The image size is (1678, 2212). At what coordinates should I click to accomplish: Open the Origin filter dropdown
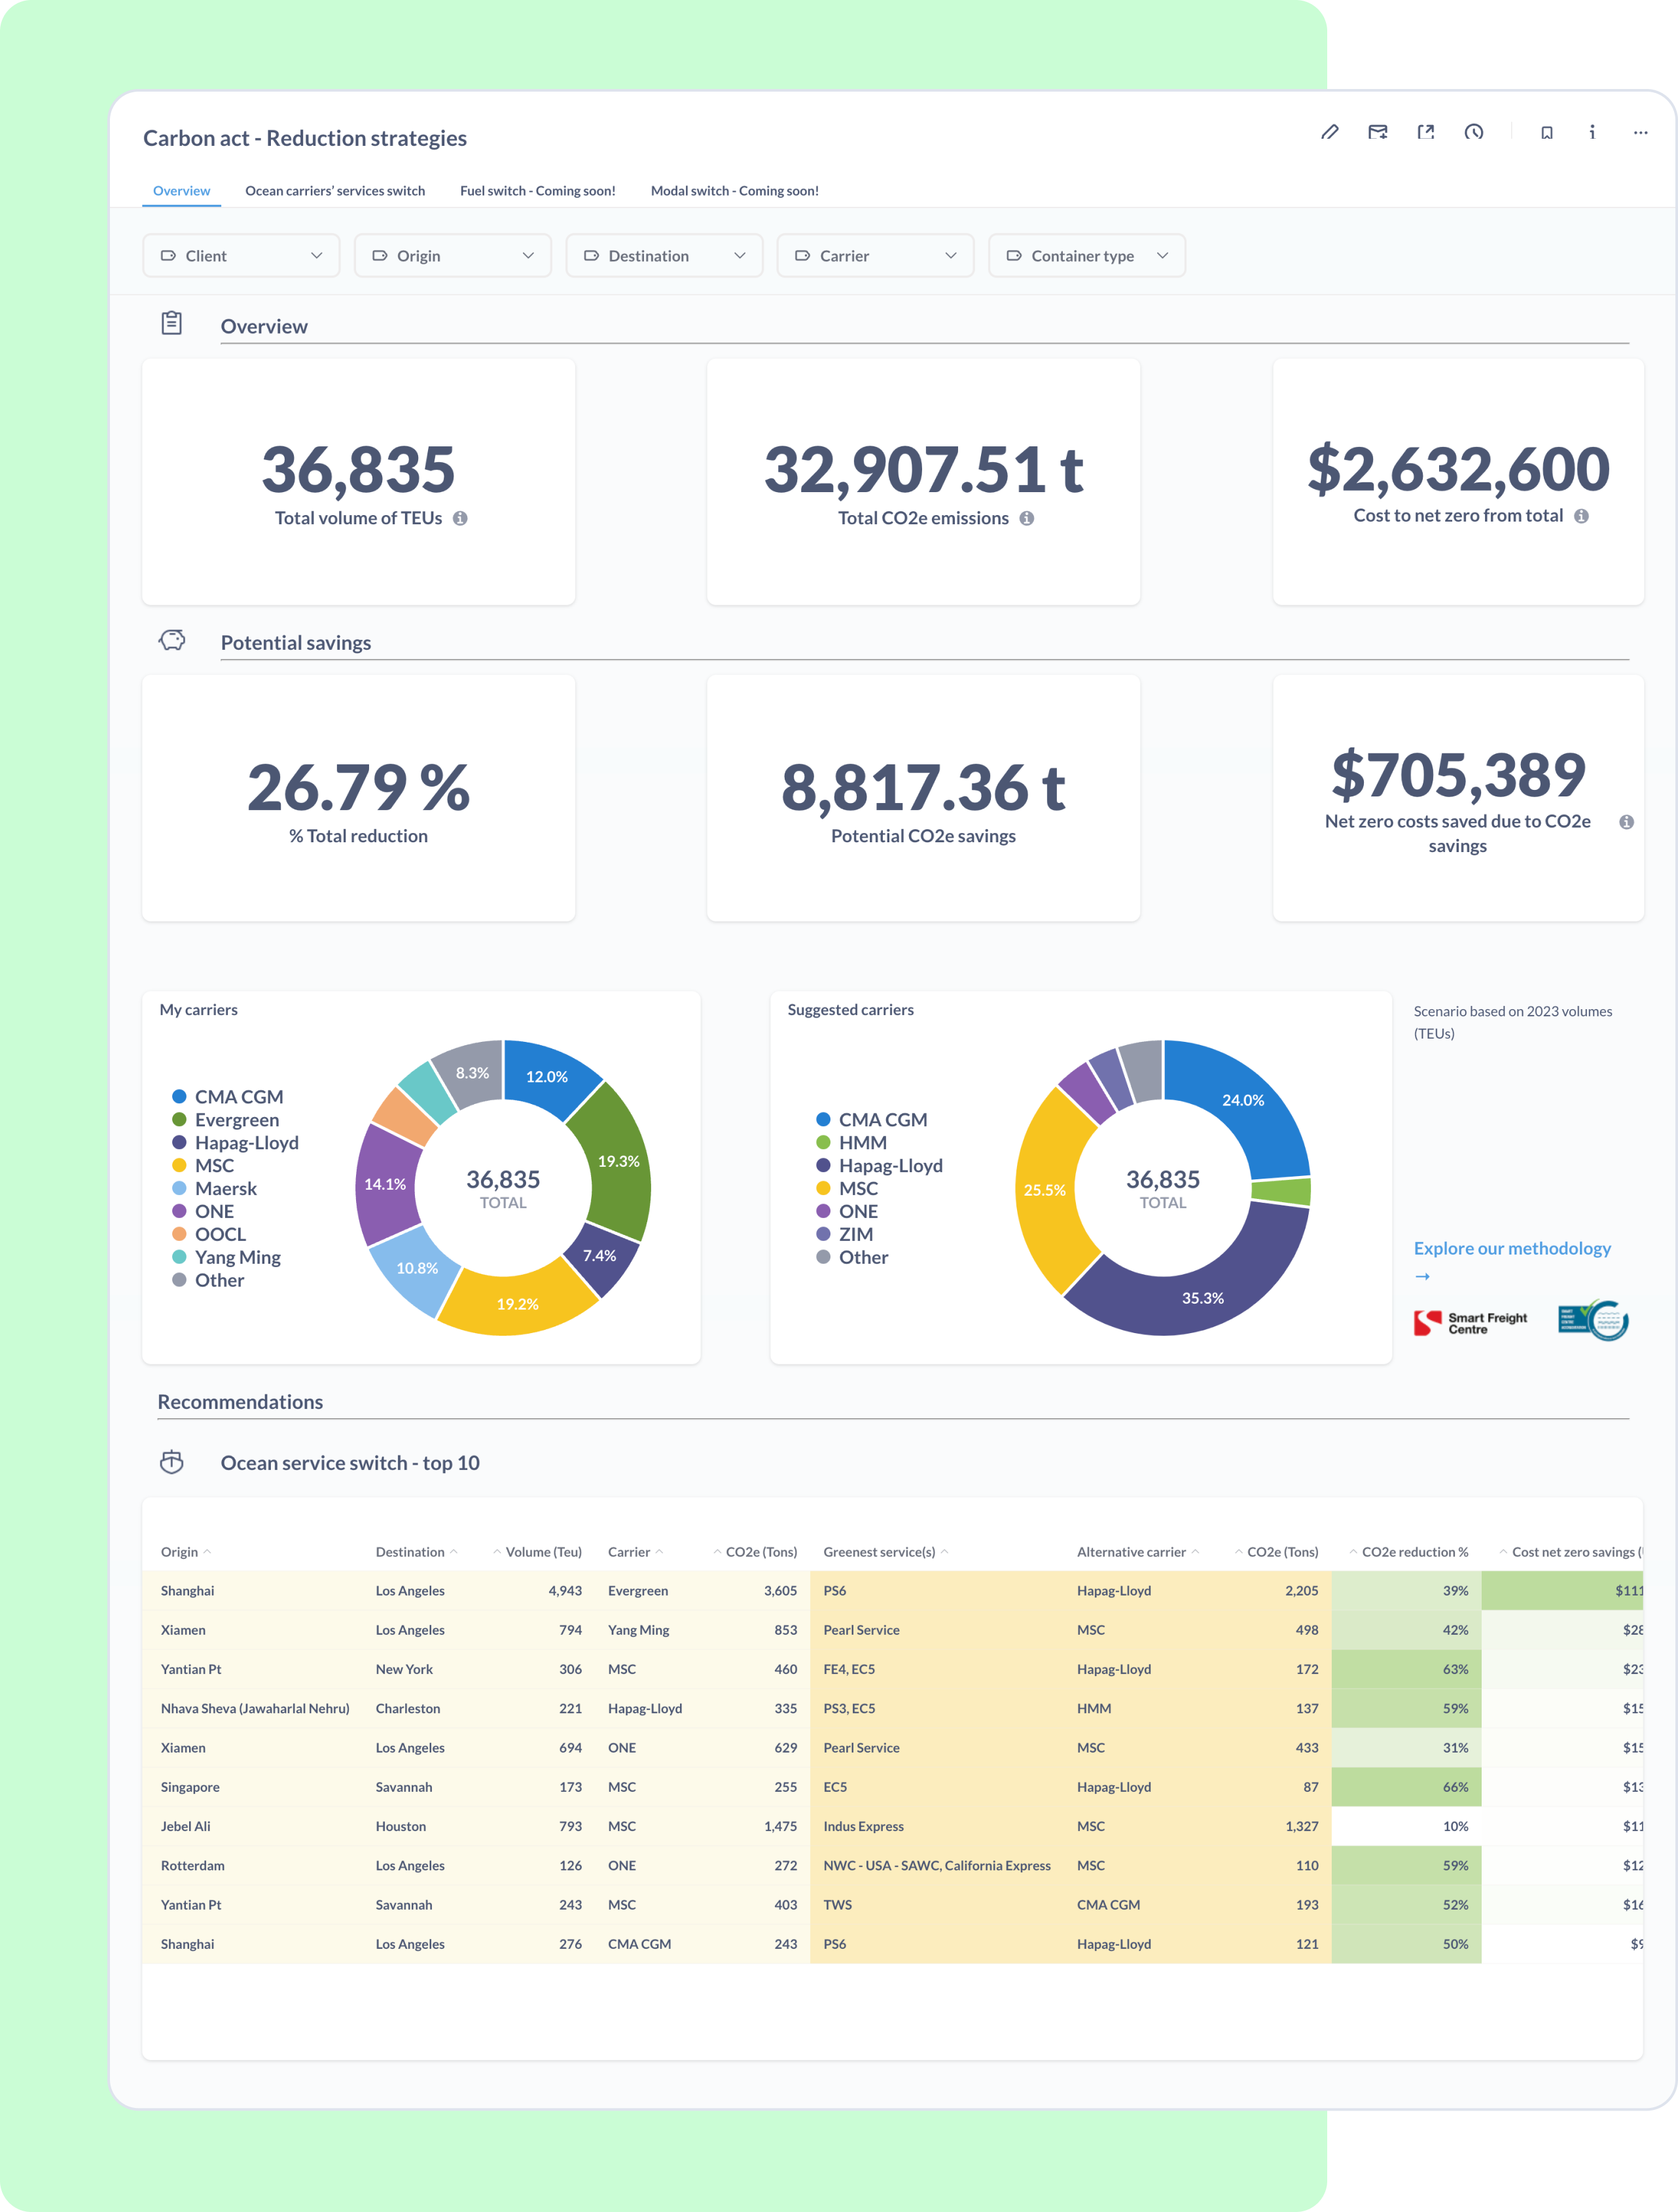(x=452, y=256)
